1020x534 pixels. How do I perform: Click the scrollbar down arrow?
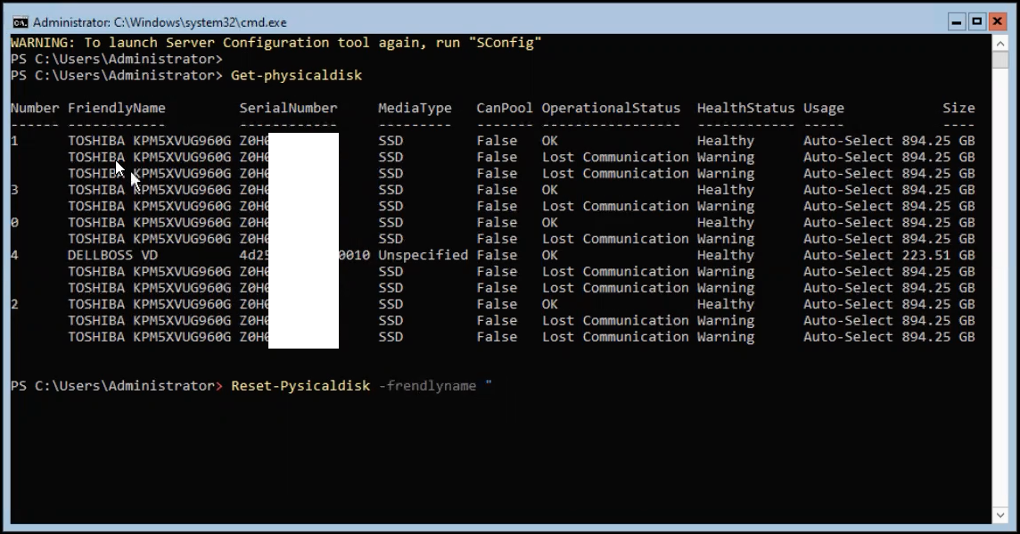(999, 515)
